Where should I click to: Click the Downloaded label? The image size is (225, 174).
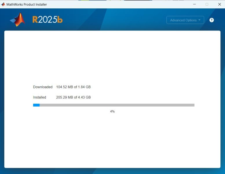tap(43, 87)
